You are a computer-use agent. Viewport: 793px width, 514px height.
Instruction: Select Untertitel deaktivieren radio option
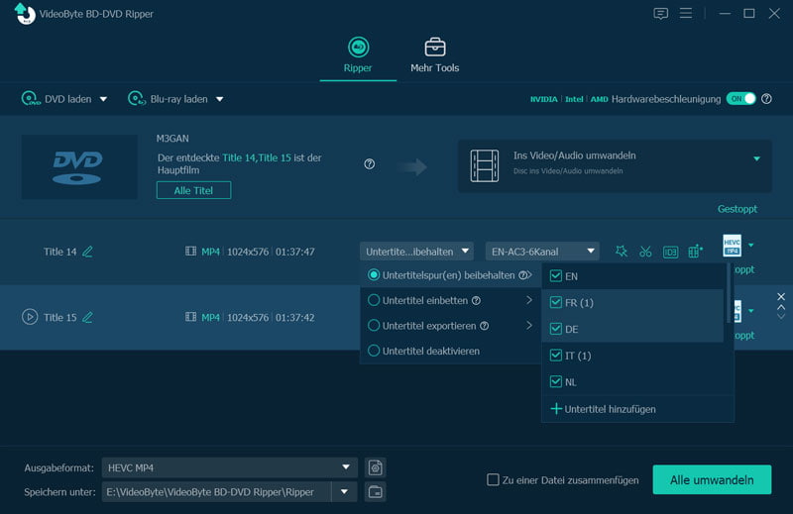coord(374,351)
